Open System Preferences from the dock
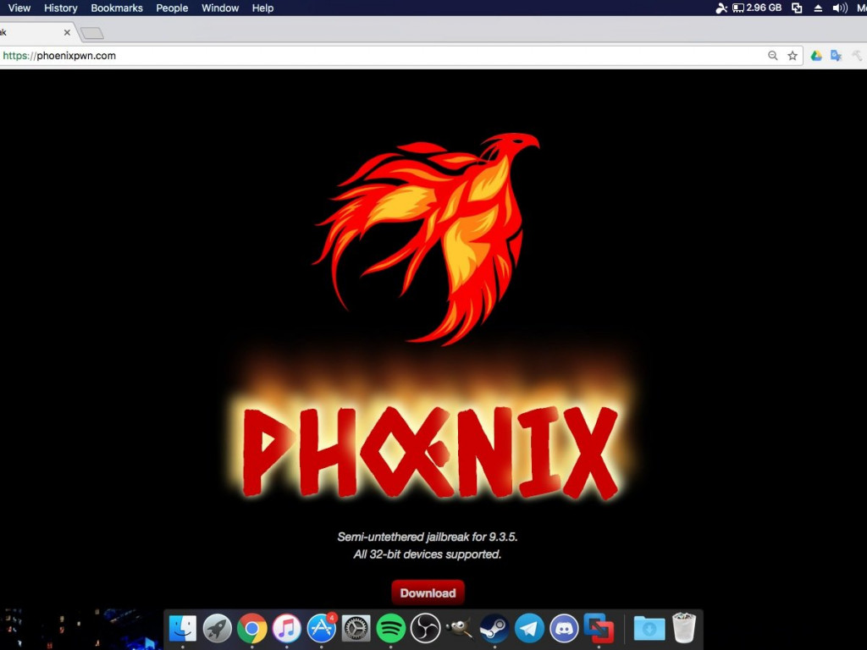The image size is (867, 650). point(356,628)
